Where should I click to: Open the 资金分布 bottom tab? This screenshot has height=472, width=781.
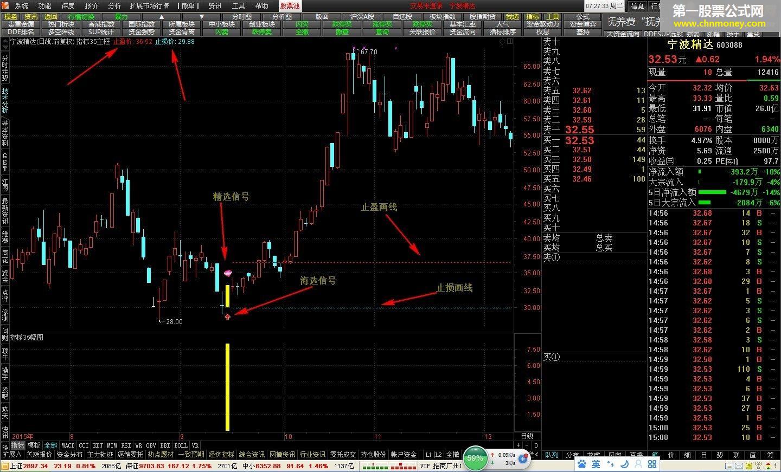tap(69, 455)
